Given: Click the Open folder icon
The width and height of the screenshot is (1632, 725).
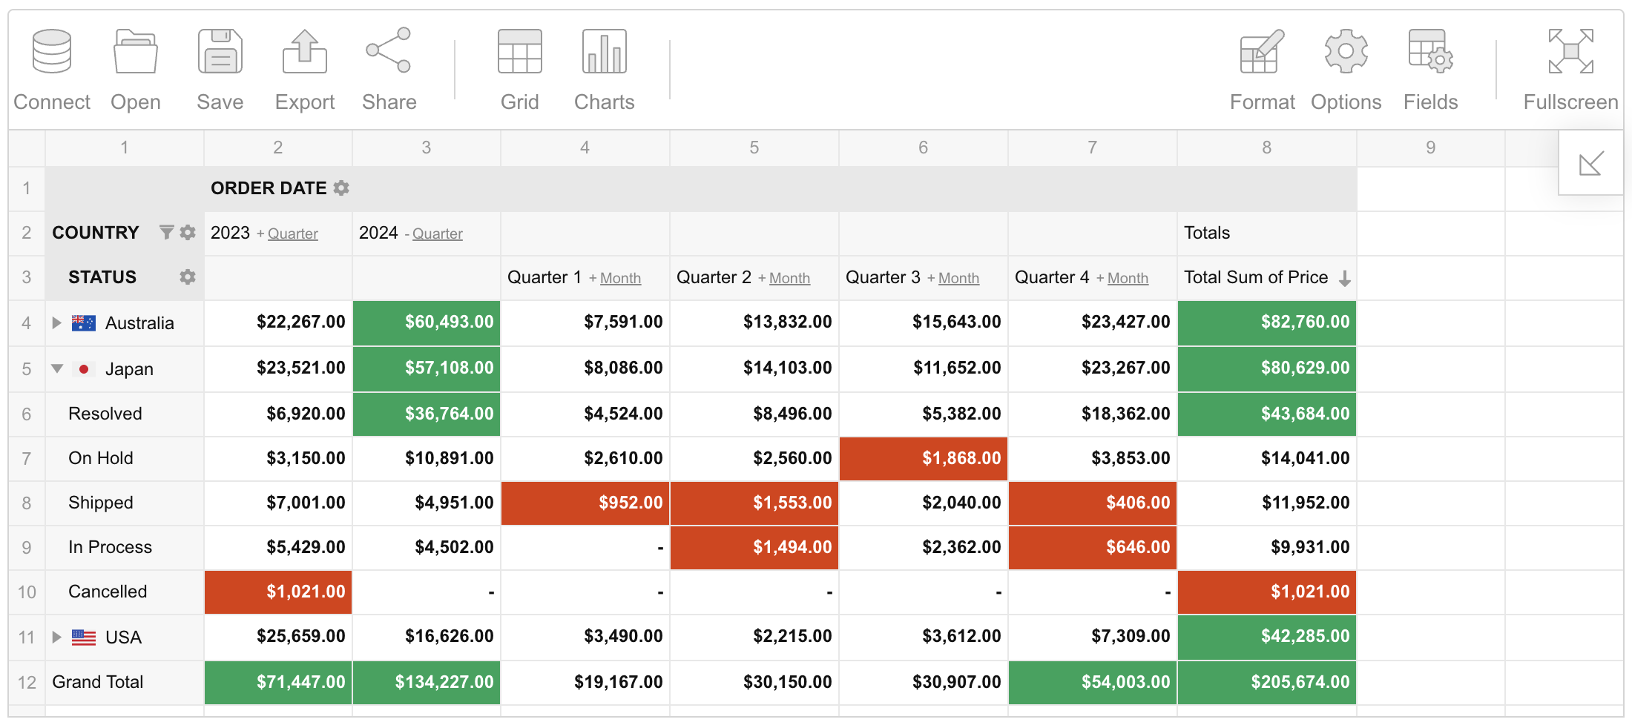Looking at the screenshot, I should pos(136,52).
